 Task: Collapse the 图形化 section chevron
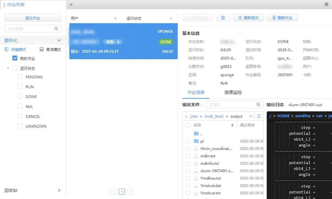[59, 40]
